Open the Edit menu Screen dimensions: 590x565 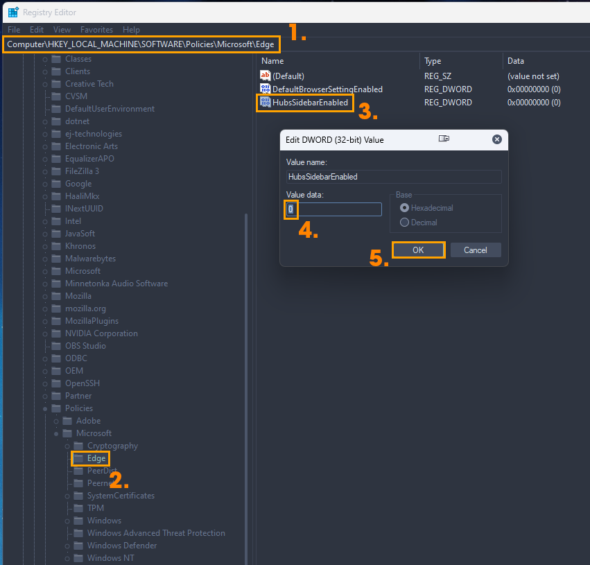tap(37, 29)
